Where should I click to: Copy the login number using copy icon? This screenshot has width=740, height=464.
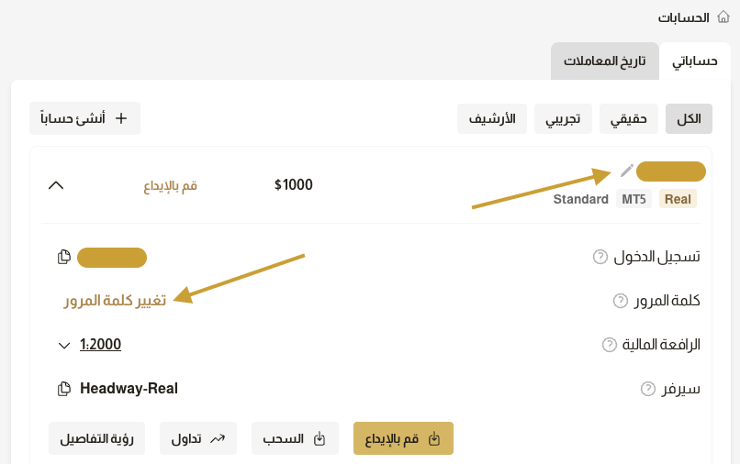pos(64,257)
